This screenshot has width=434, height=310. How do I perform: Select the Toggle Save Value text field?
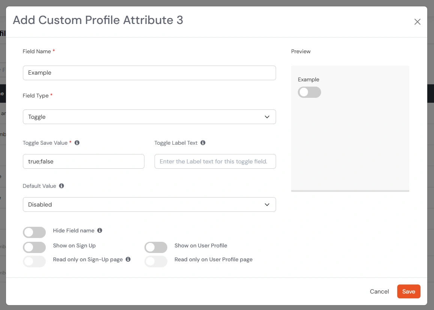[x=83, y=161]
